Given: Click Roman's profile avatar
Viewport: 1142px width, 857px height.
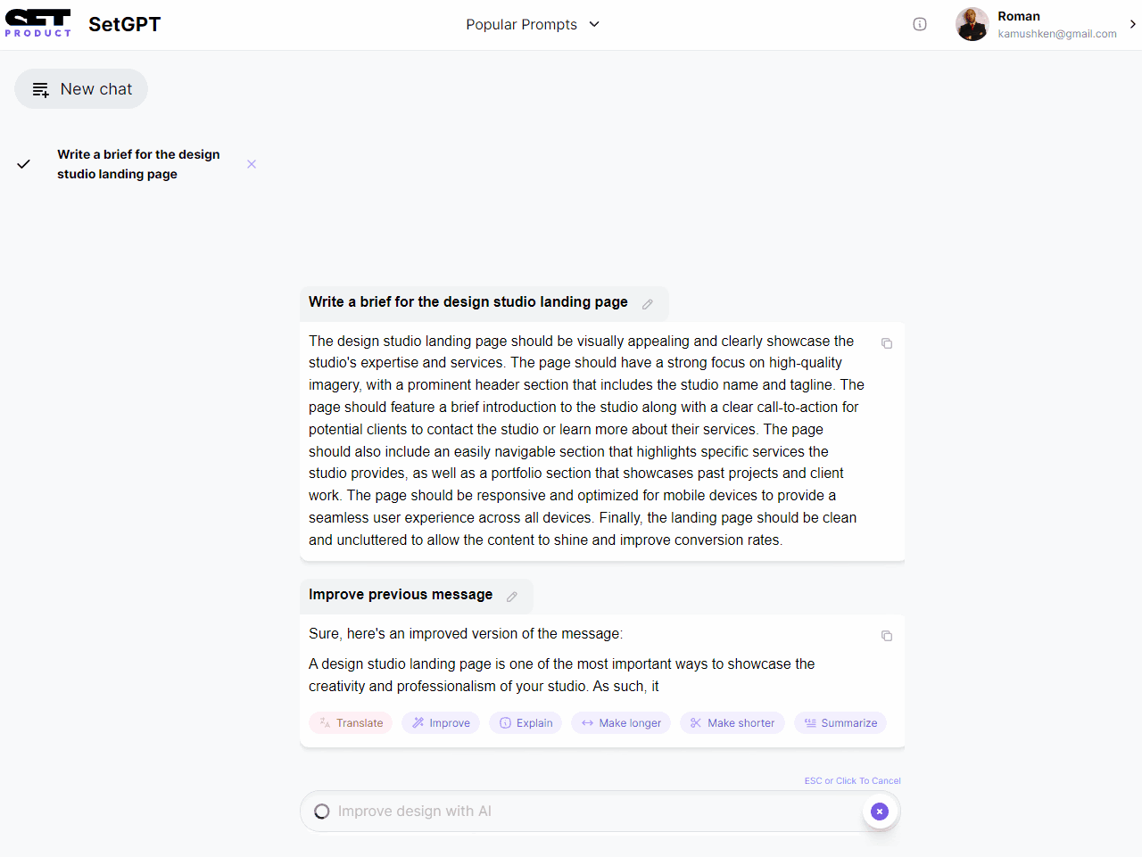Looking at the screenshot, I should (972, 24).
